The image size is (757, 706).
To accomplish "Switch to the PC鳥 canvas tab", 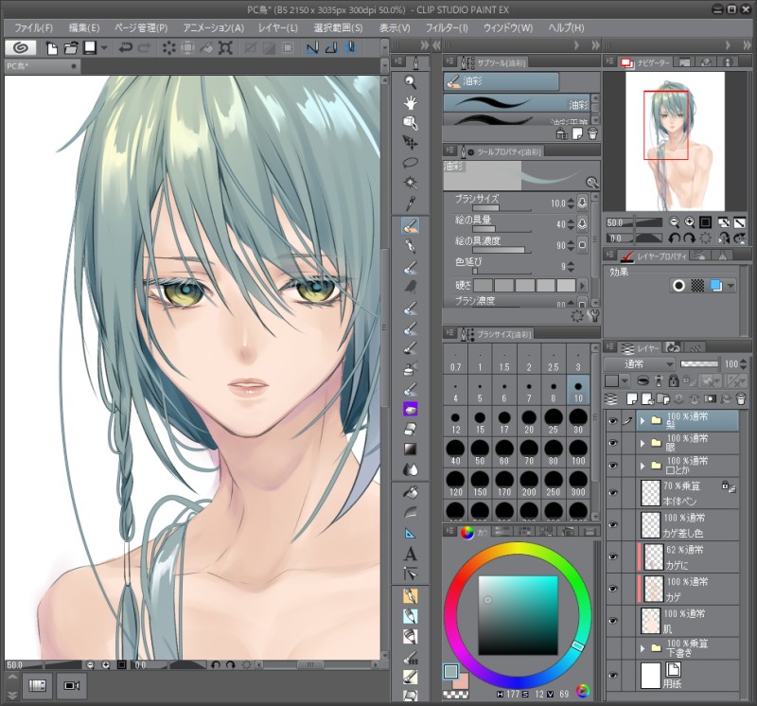I will (42, 66).
